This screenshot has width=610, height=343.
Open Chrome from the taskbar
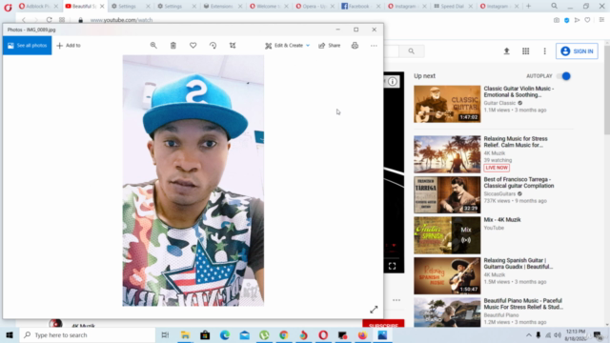point(284,334)
